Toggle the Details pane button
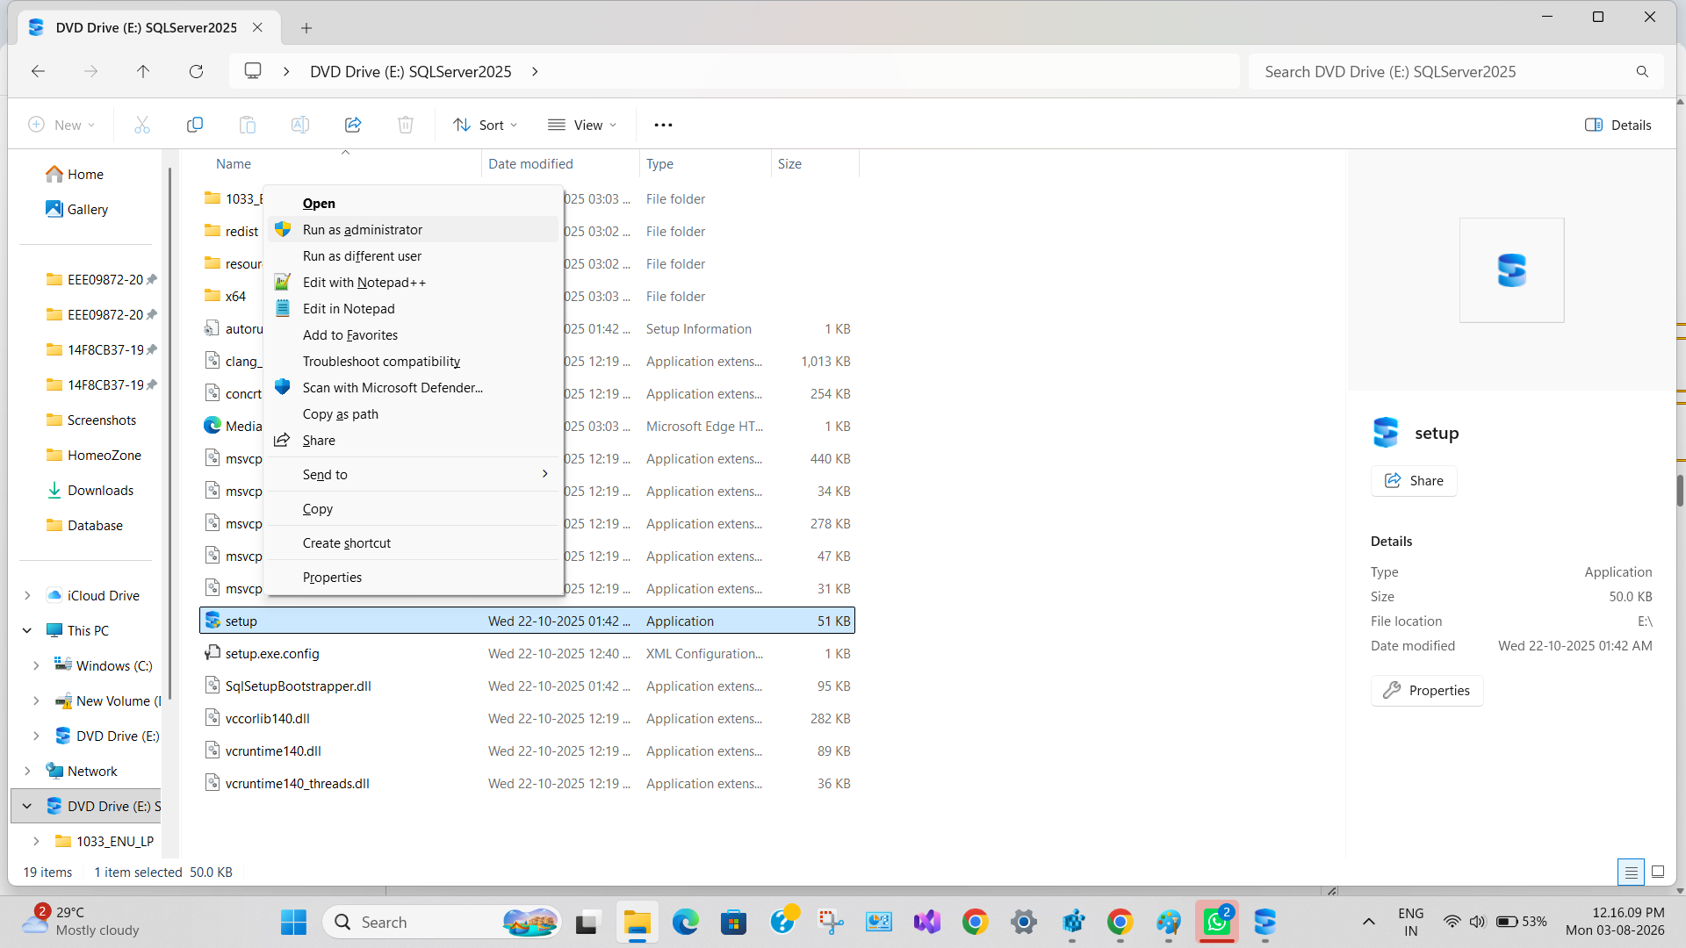Image resolution: width=1686 pixels, height=948 pixels. click(1618, 125)
